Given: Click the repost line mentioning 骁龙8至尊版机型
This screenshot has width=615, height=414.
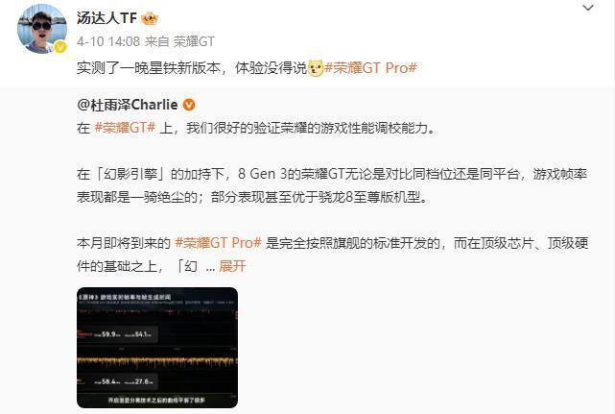Looking at the screenshot, I should click(x=252, y=197).
